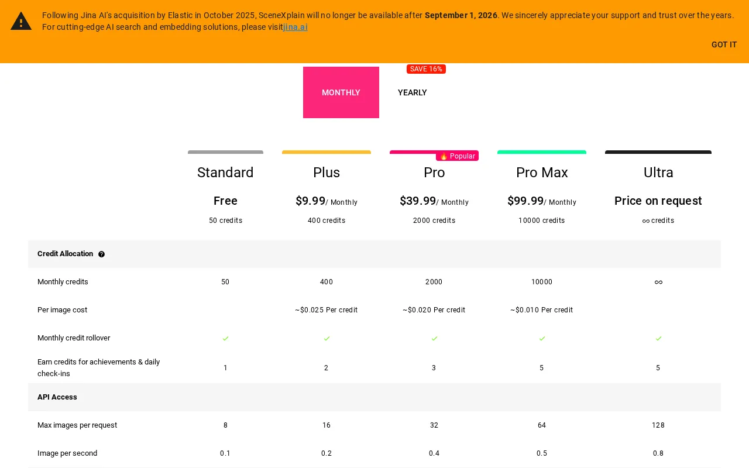The height and width of the screenshot is (468, 749).
Task: Click the 10000 credits text under Pro Max
Action: coord(542,221)
